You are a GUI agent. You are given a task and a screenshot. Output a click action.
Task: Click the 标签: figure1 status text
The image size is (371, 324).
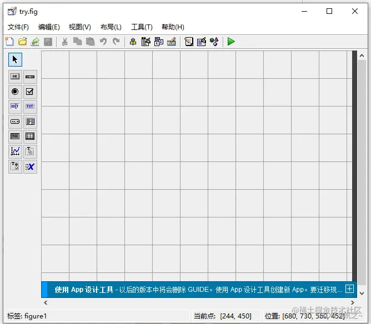pyautogui.click(x=27, y=316)
